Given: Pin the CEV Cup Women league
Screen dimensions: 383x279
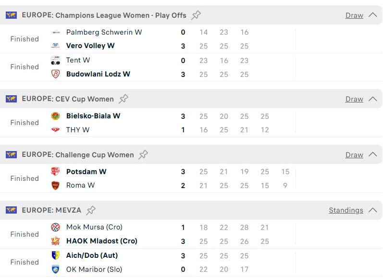Looking at the screenshot, I should click(124, 99).
